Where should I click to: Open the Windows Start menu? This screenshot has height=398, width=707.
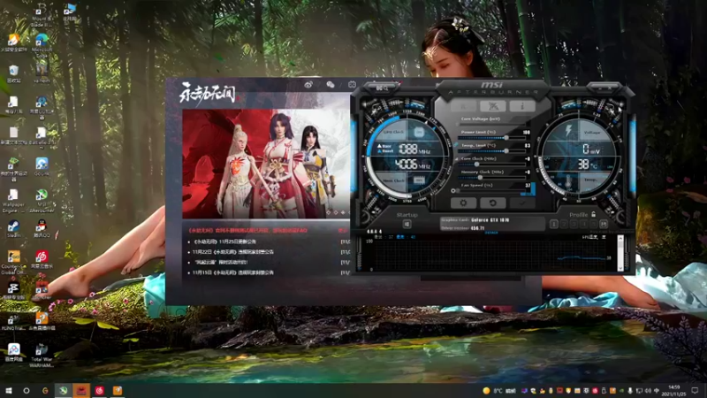click(9, 390)
